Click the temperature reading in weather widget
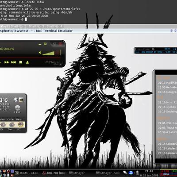This screenshot has height=177, width=177. [4, 100]
